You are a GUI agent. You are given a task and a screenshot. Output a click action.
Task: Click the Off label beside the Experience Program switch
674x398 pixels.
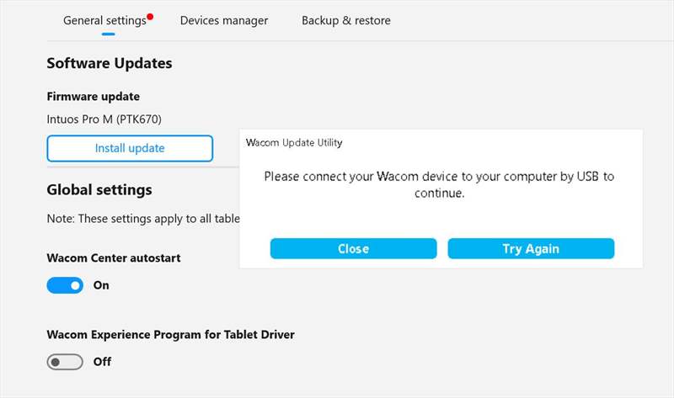[102, 362]
